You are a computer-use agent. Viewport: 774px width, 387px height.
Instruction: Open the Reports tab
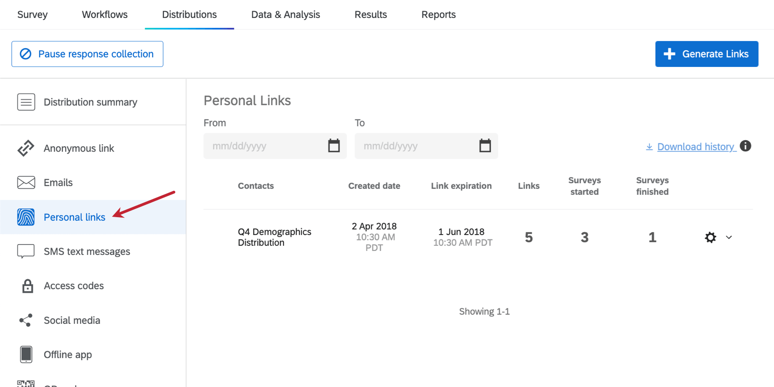click(x=438, y=15)
